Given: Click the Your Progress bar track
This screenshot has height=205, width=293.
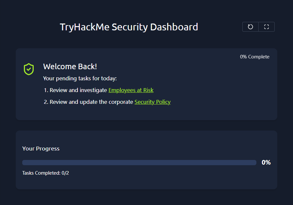Looking at the screenshot, I should click(139, 163).
